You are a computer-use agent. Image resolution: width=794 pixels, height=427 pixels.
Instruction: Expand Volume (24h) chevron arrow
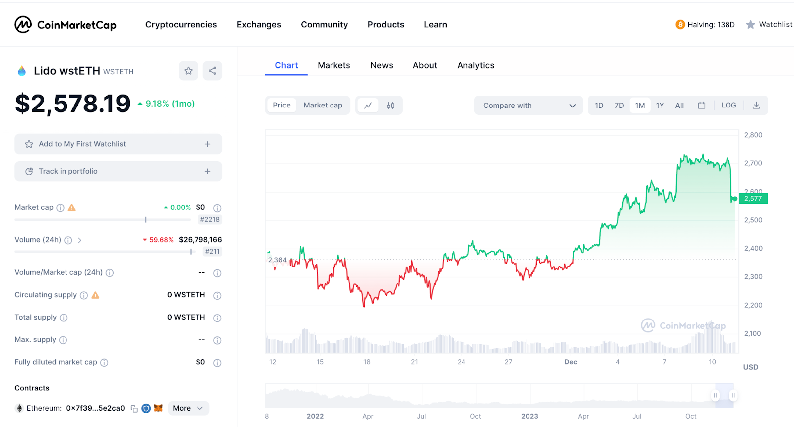pos(79,240)
